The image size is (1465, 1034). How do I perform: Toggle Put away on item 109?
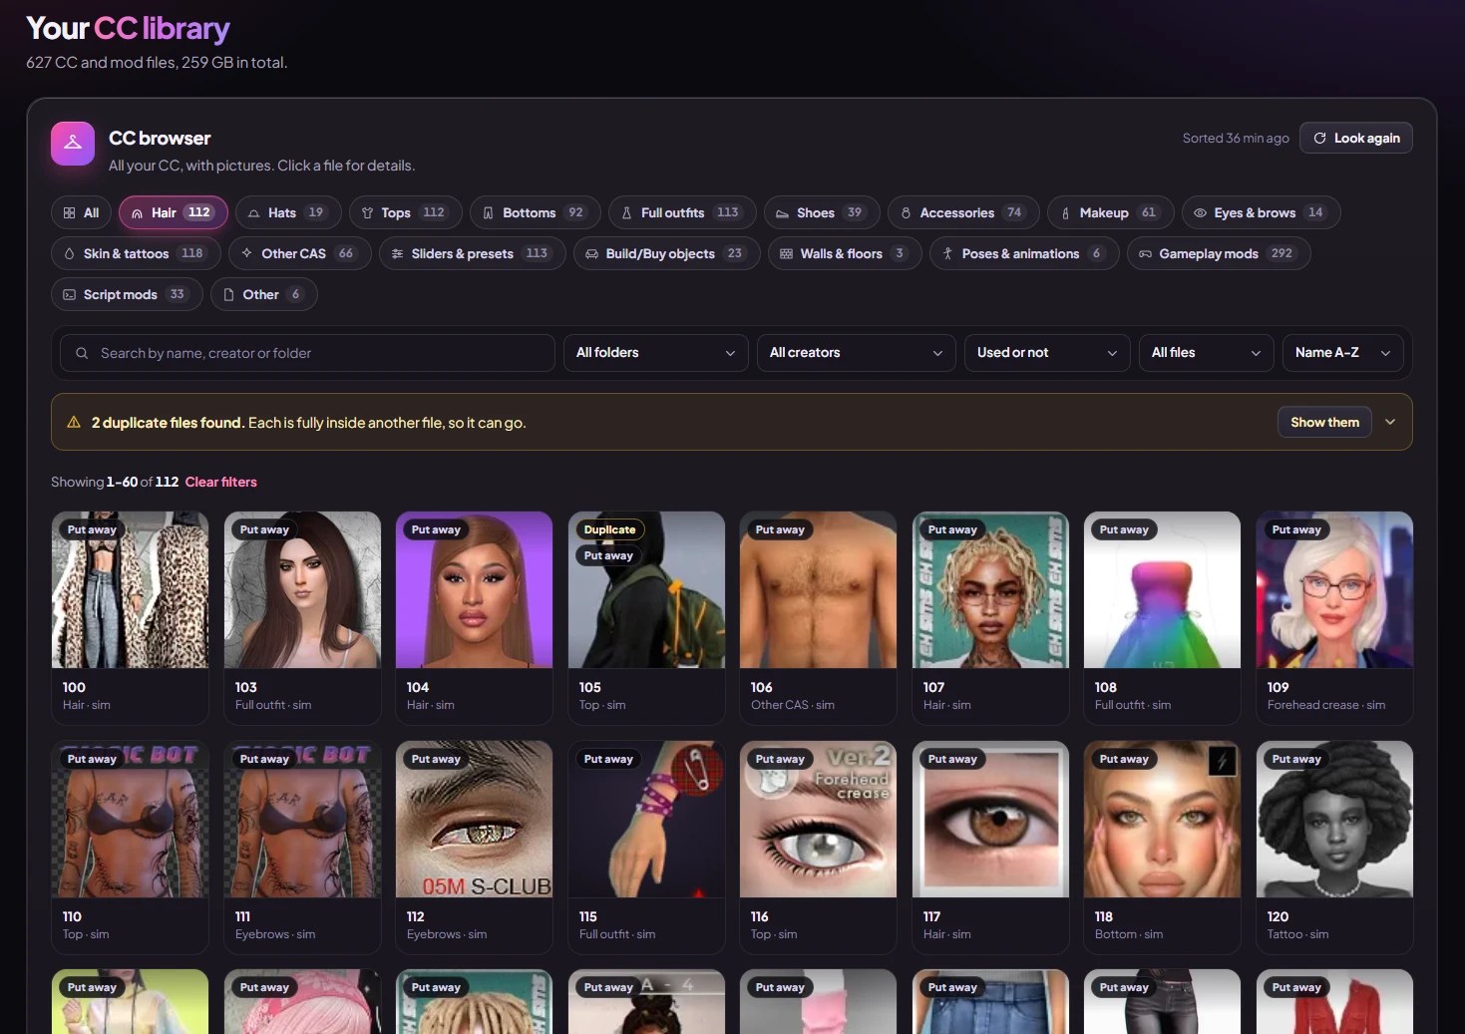point(1296,530)
